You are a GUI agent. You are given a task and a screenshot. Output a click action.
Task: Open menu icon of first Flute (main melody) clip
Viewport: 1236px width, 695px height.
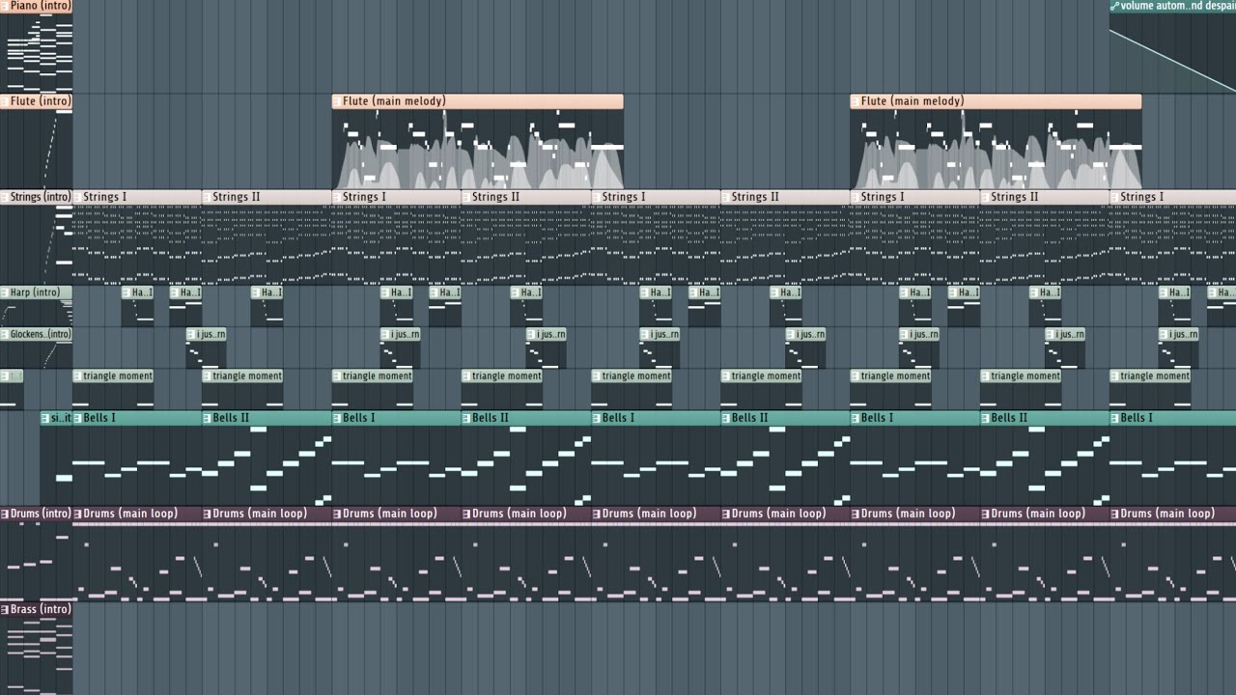point(337,101)
